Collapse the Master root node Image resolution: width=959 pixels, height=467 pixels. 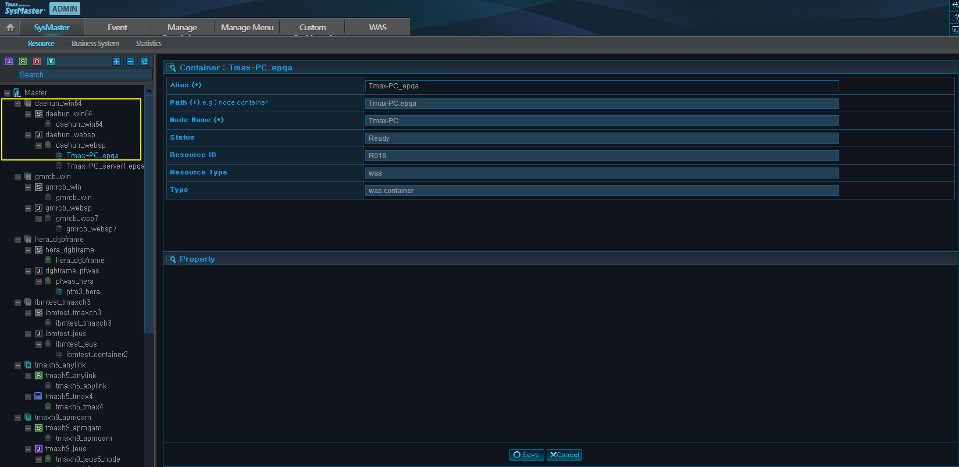pyautogui.click(x=7, y=93)
